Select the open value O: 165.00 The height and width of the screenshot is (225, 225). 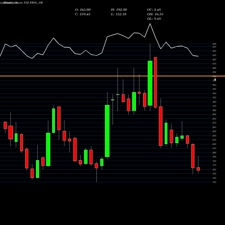click(83, 10)
